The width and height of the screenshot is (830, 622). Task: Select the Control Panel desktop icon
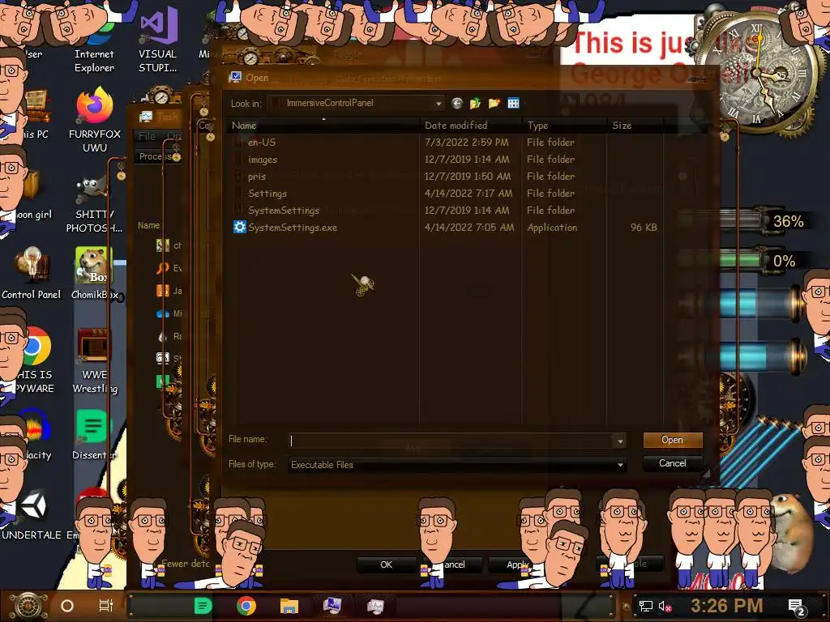point(32,274)
